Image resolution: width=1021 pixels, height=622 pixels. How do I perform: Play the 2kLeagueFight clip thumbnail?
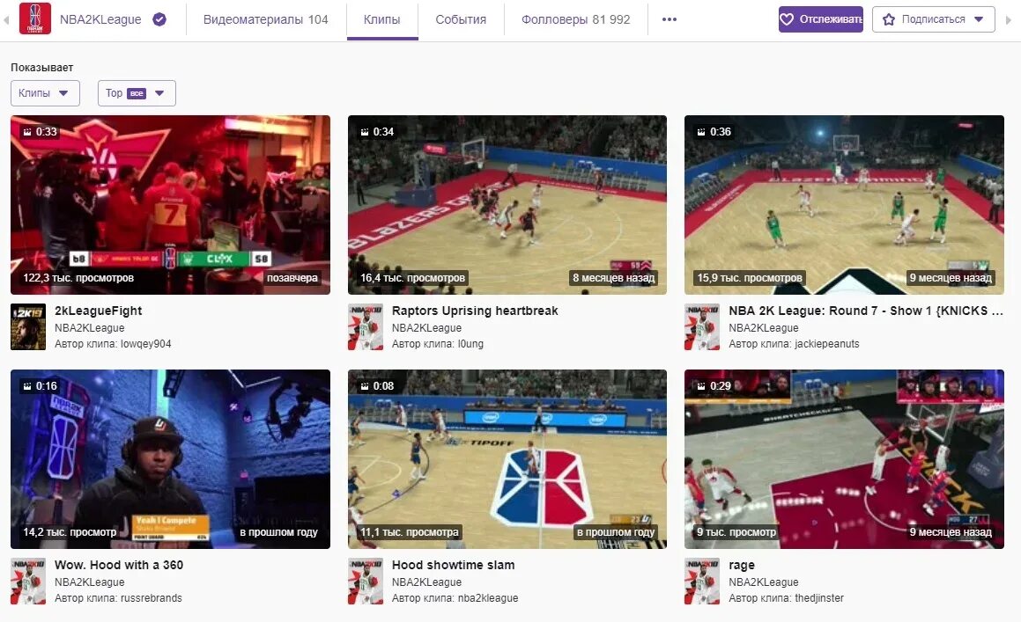coord(171,205)
